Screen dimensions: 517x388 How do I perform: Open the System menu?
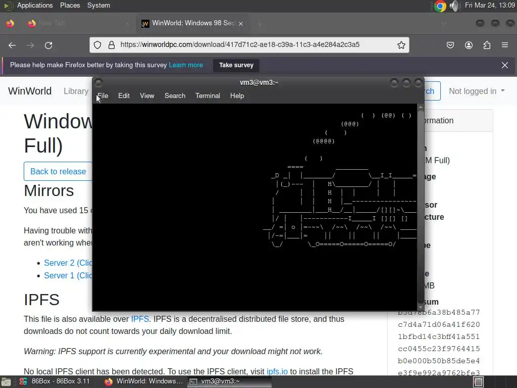click(98, 5)
